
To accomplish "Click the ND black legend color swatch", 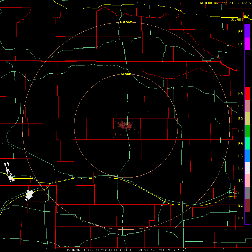I will point(247,218).
